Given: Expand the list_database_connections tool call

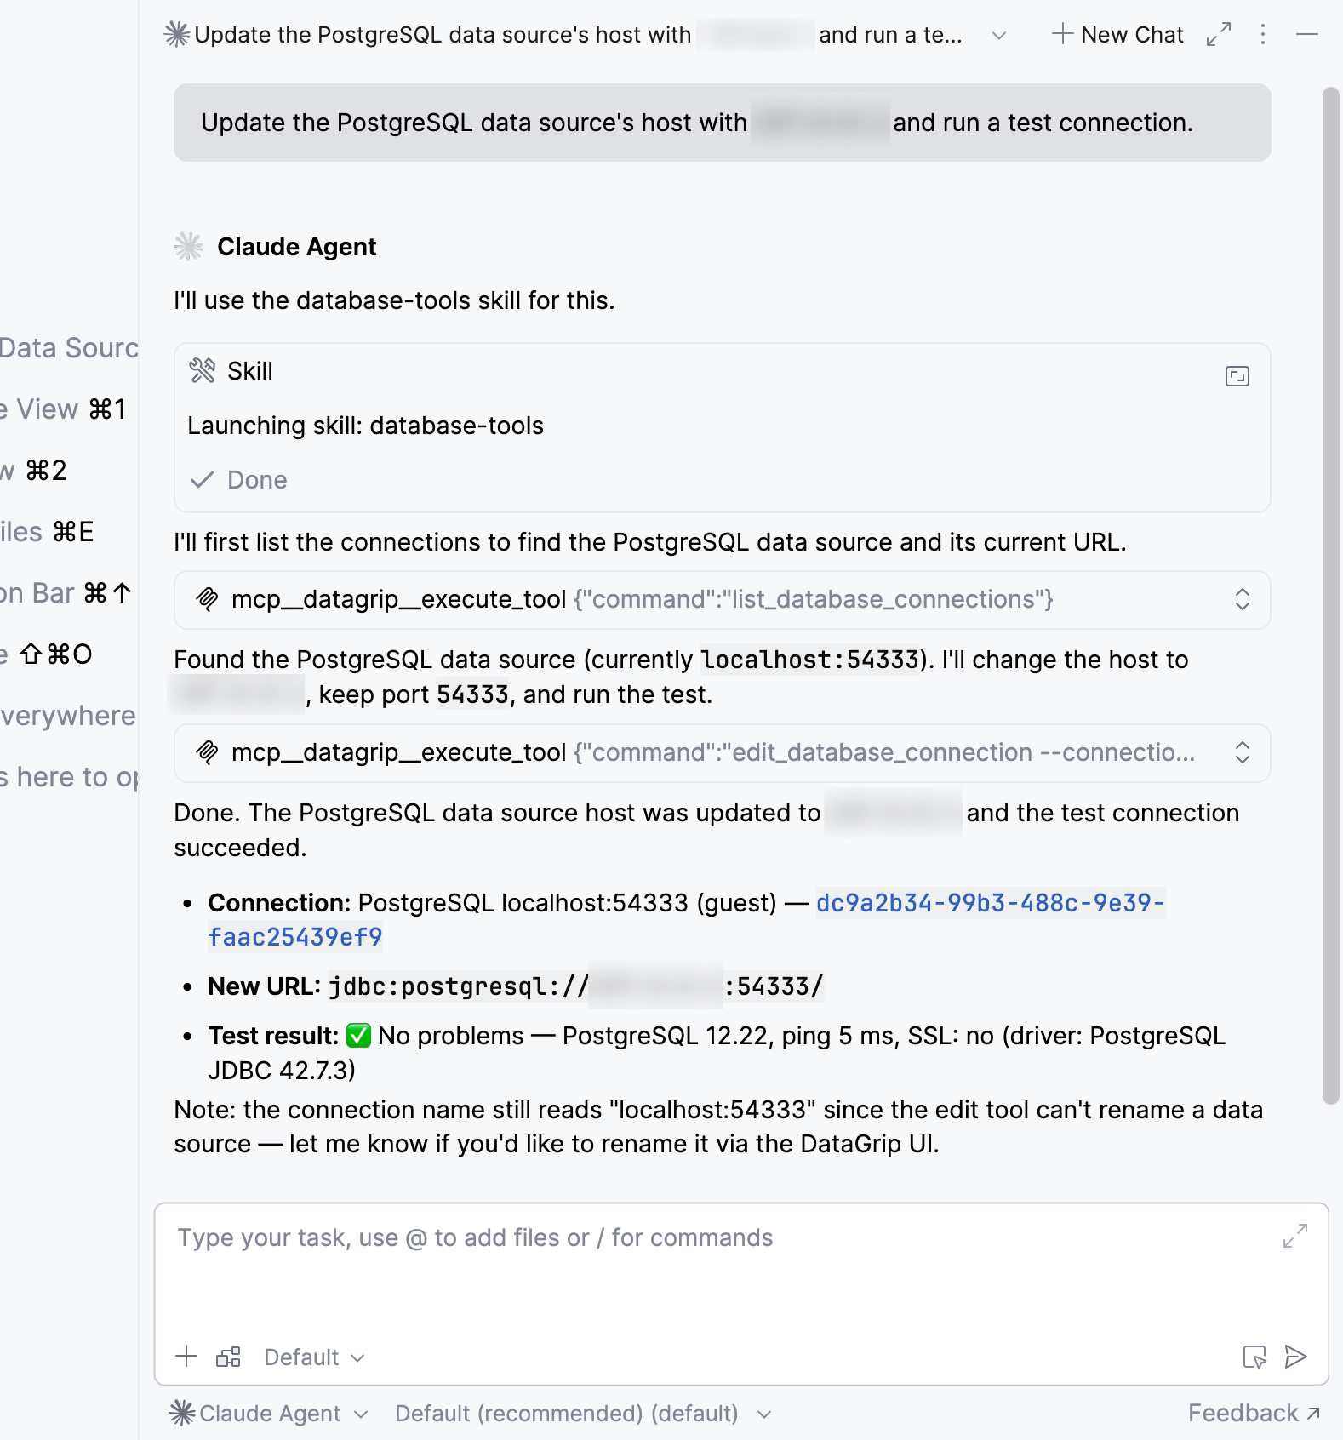Looking at the screenshot, I should [1243, 599].
